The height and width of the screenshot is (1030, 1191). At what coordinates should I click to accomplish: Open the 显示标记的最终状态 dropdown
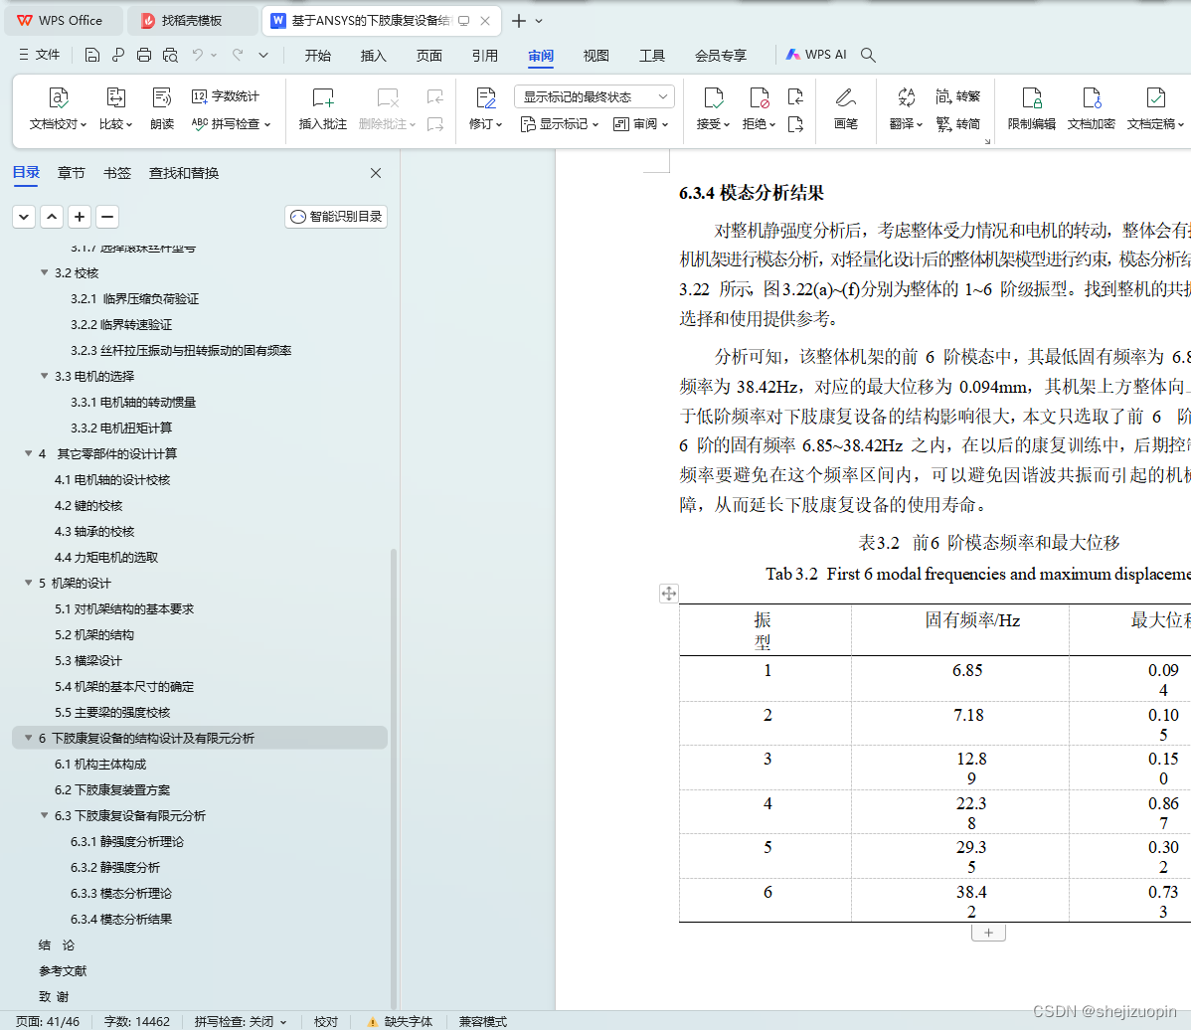pos(594,96)
